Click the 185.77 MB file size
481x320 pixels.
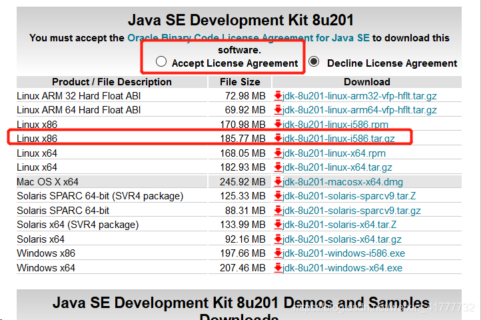242,139
